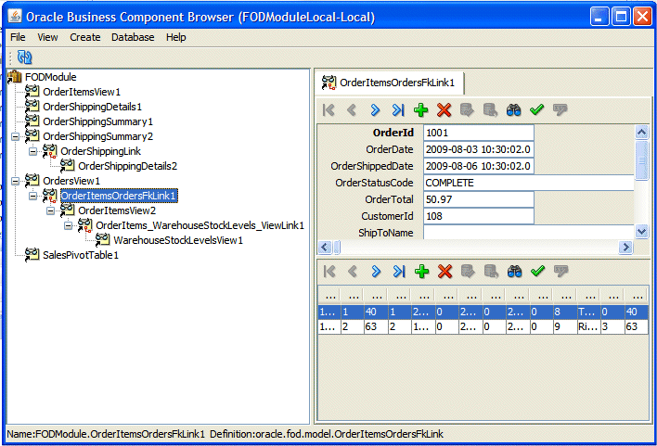Select the second table row with value 63

point(483,326)
